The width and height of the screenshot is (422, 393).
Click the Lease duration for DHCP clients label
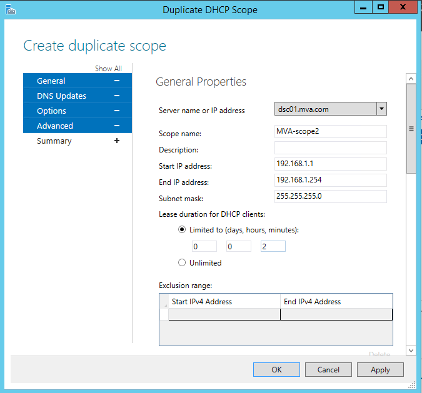tap(212, 214)
